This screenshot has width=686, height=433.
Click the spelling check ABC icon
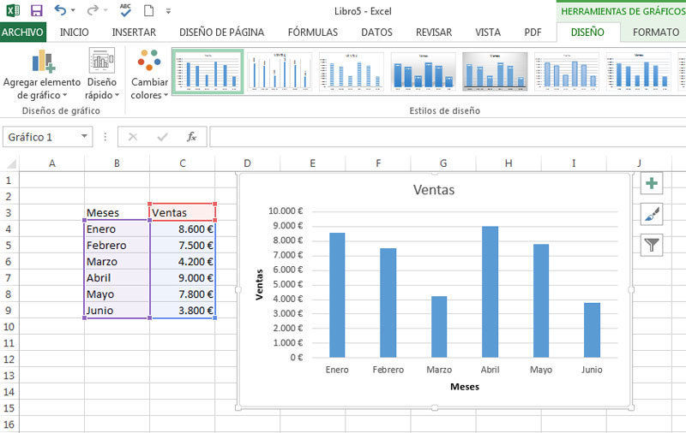[x=125, y=10]
